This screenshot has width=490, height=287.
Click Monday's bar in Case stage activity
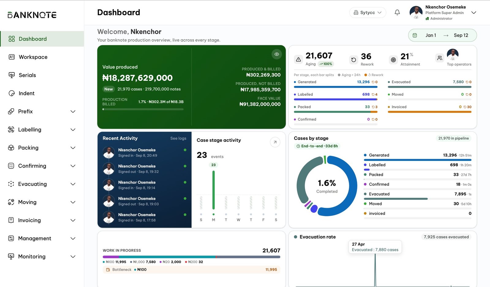click(213, 190)
